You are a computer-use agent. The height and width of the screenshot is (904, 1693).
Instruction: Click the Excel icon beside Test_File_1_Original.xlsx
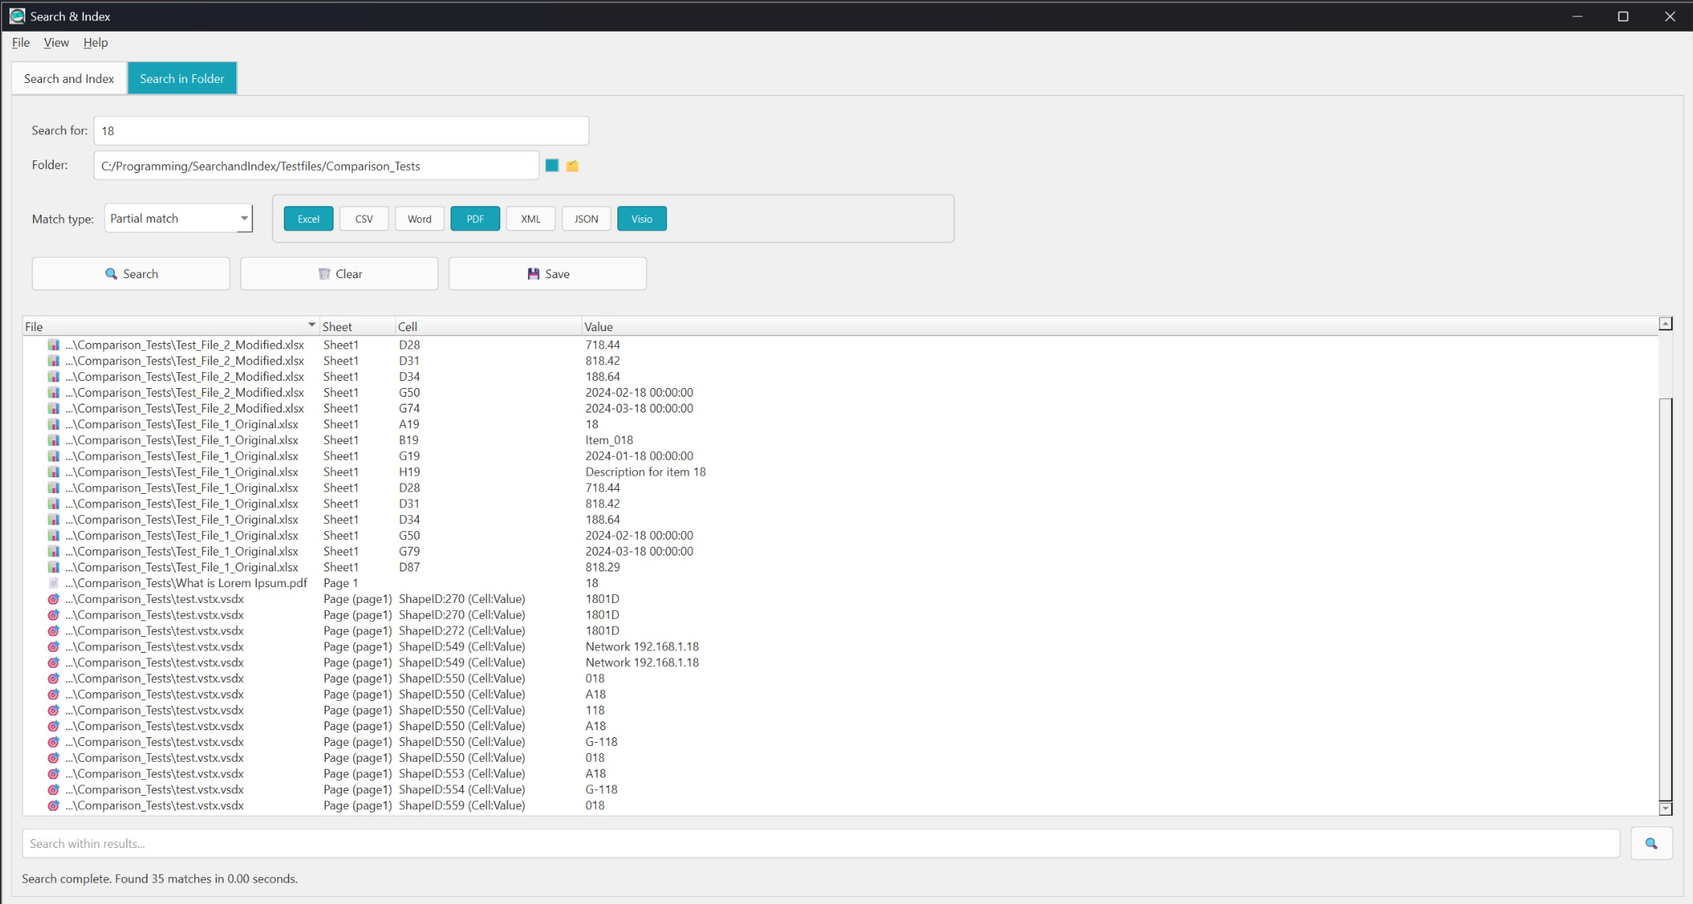pos(53,424)
